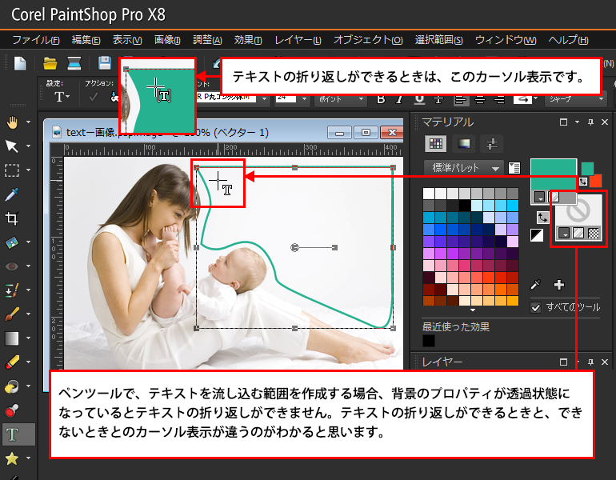The image size is (616, 480).
Task: Select the Straighten tool
Action: pos(12,242)
